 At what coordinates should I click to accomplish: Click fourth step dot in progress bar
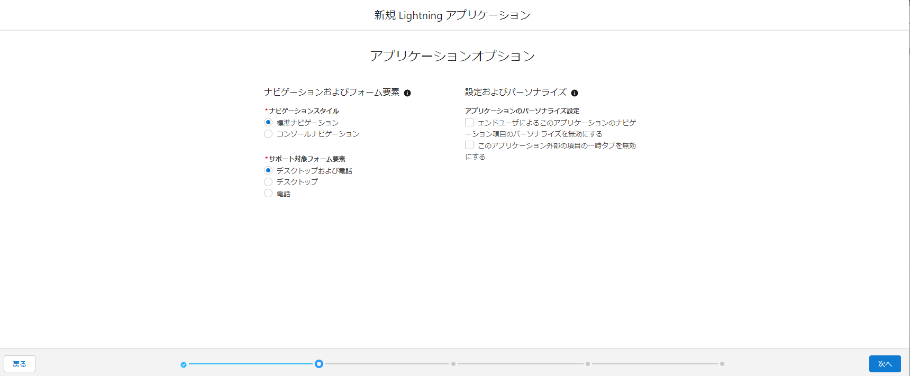pyautogui.click(x=588, y=364)
